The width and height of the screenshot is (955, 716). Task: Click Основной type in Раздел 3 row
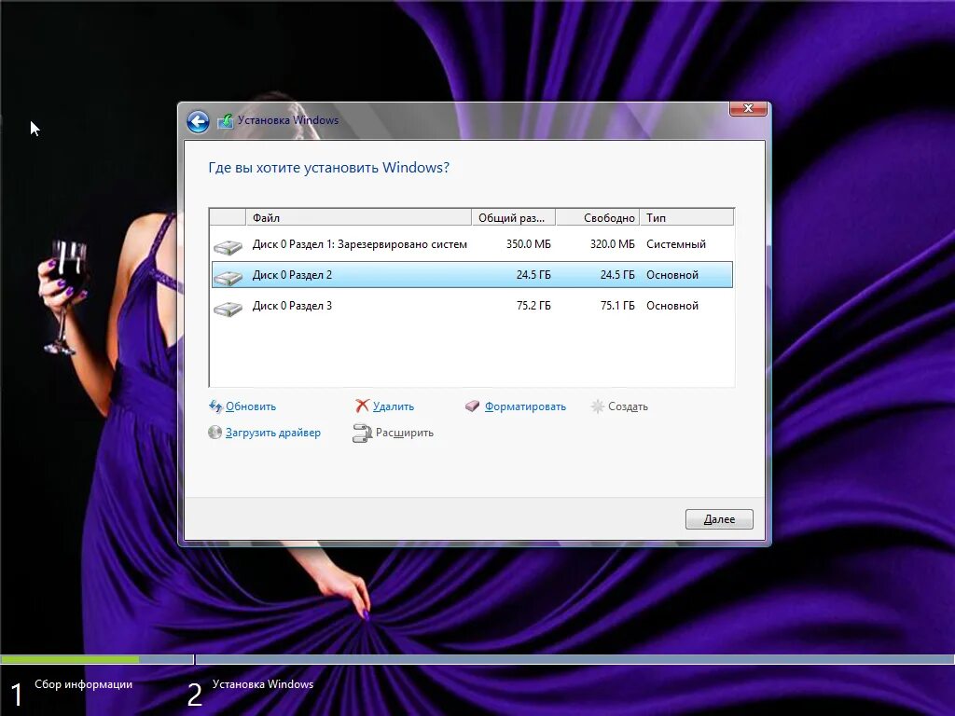tap(672, 306)
